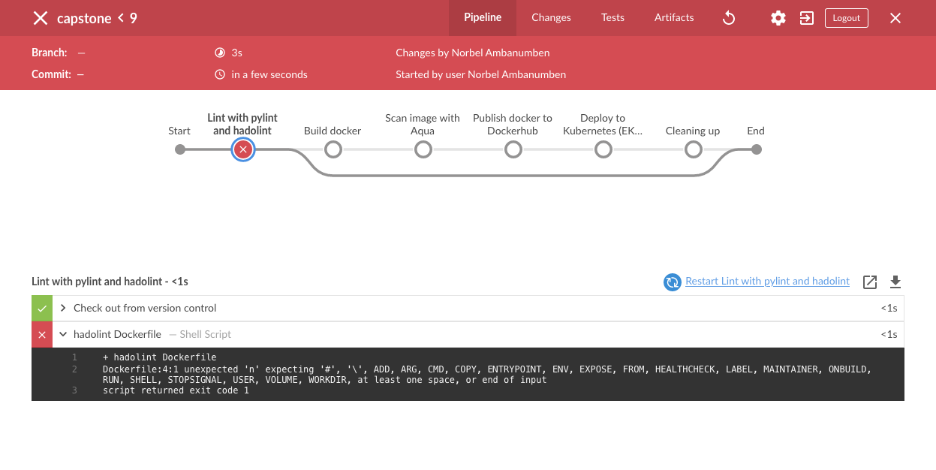Click the Logout button
Viewport: 936px width, 470px height.
(846, 18)
